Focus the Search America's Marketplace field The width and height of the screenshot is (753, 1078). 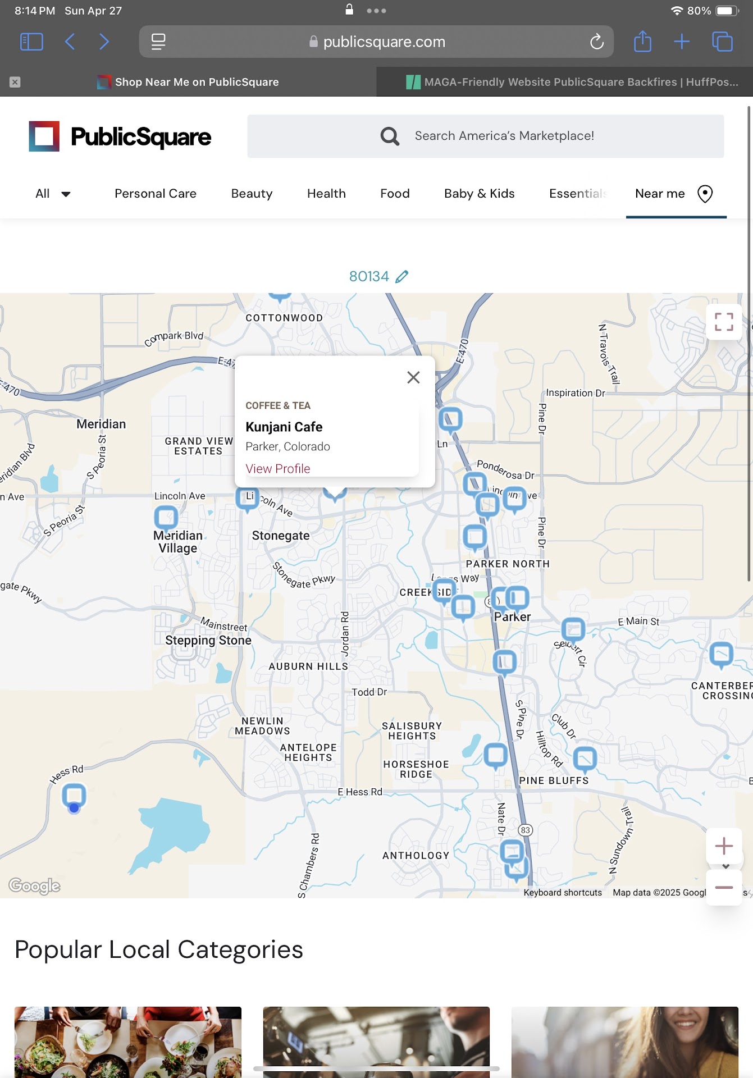[x=504, y=136]
